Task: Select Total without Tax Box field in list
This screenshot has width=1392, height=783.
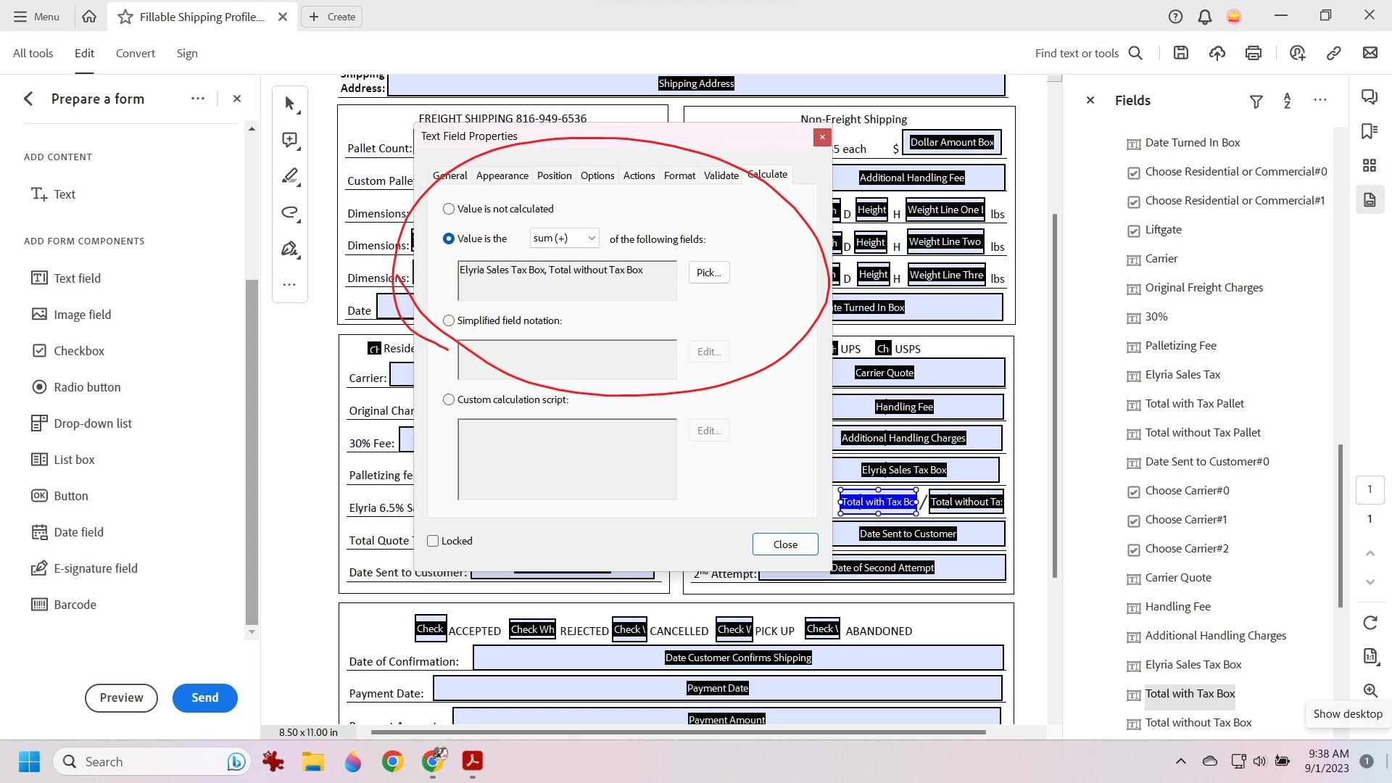Action: 1198,723
